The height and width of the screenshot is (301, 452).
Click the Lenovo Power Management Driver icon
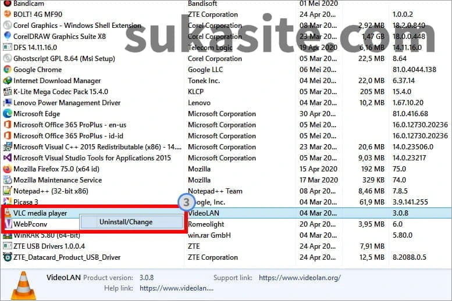tap(7, 102)
